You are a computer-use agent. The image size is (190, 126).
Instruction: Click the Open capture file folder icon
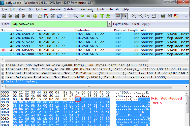click(x=40, y=16)
